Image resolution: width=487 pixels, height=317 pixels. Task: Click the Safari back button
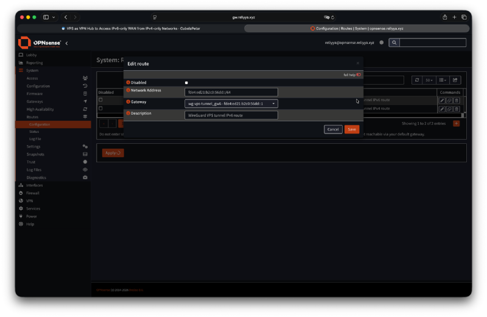(x=66, y=17)
